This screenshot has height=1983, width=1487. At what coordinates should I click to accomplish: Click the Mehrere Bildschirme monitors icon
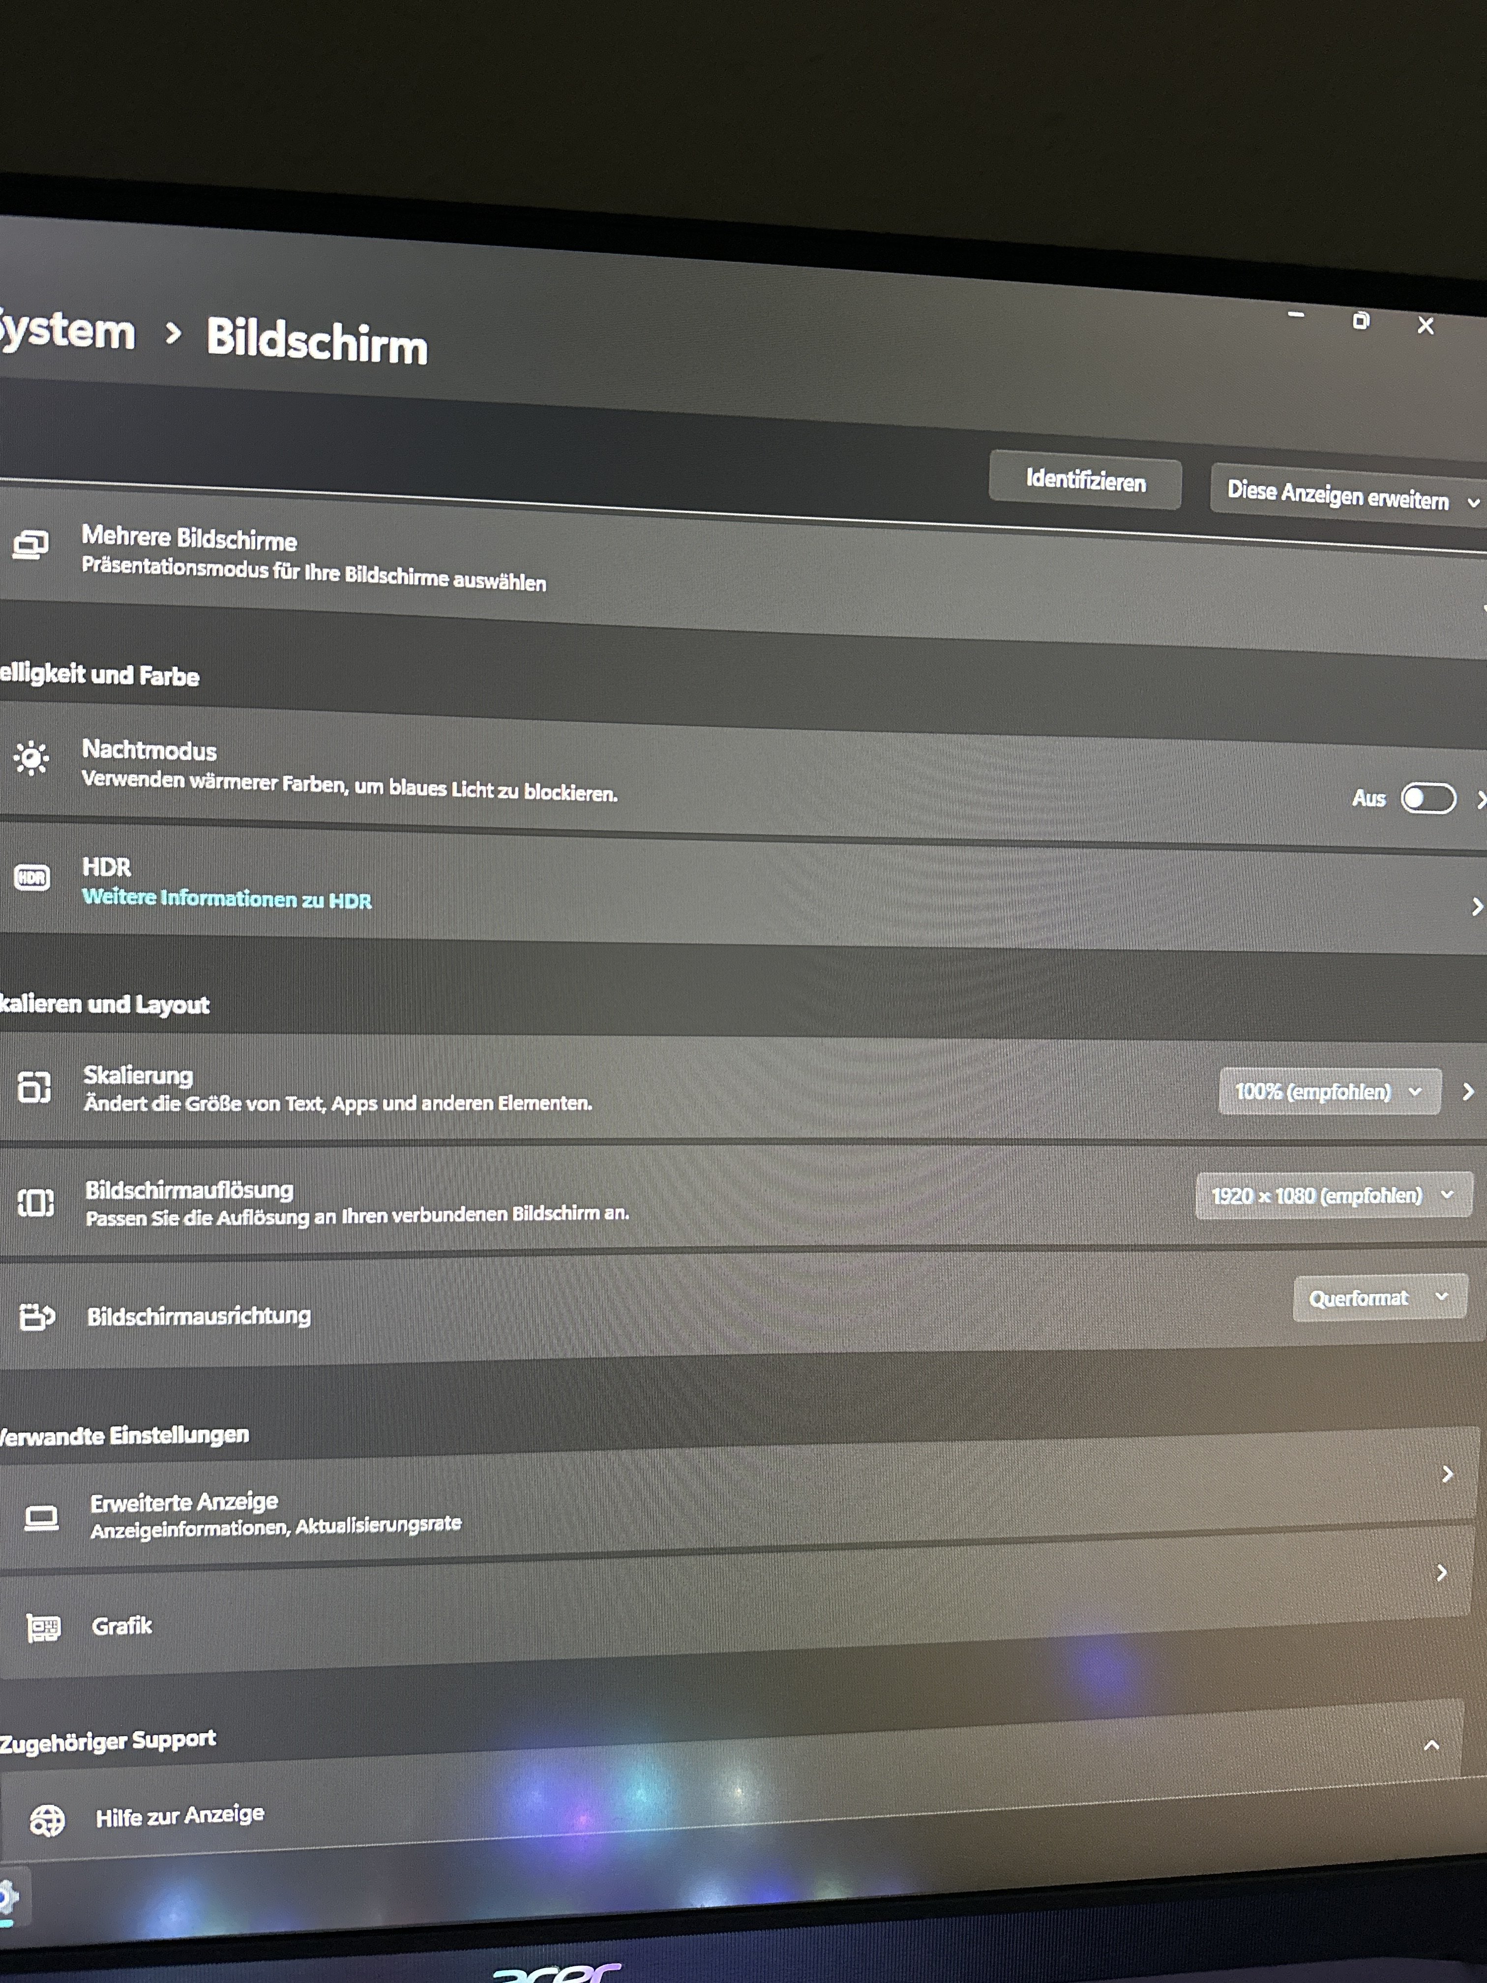pos(30,544)
